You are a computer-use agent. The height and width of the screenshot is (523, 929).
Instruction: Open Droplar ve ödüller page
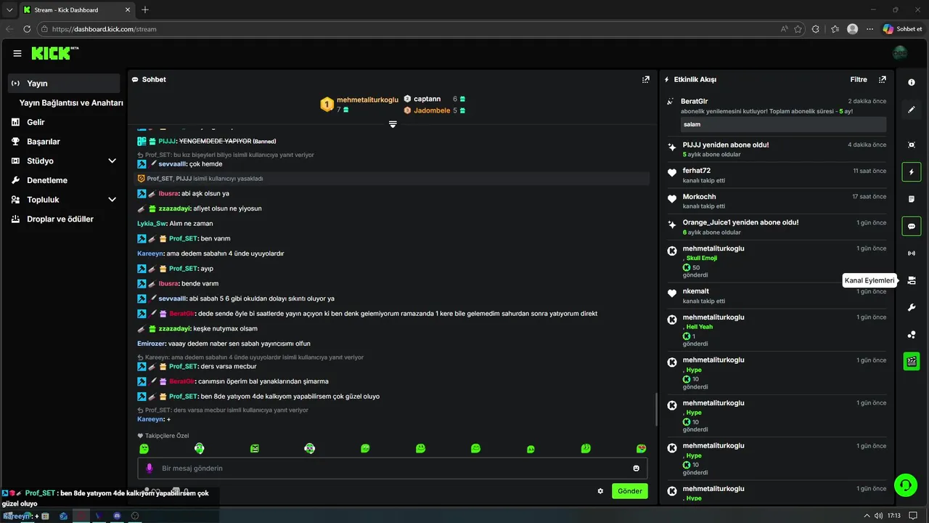pyautogui.click(x=60, y=219)
